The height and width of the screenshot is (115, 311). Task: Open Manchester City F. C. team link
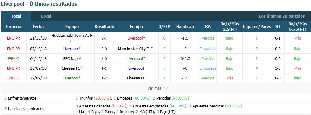tap(136, 49)
